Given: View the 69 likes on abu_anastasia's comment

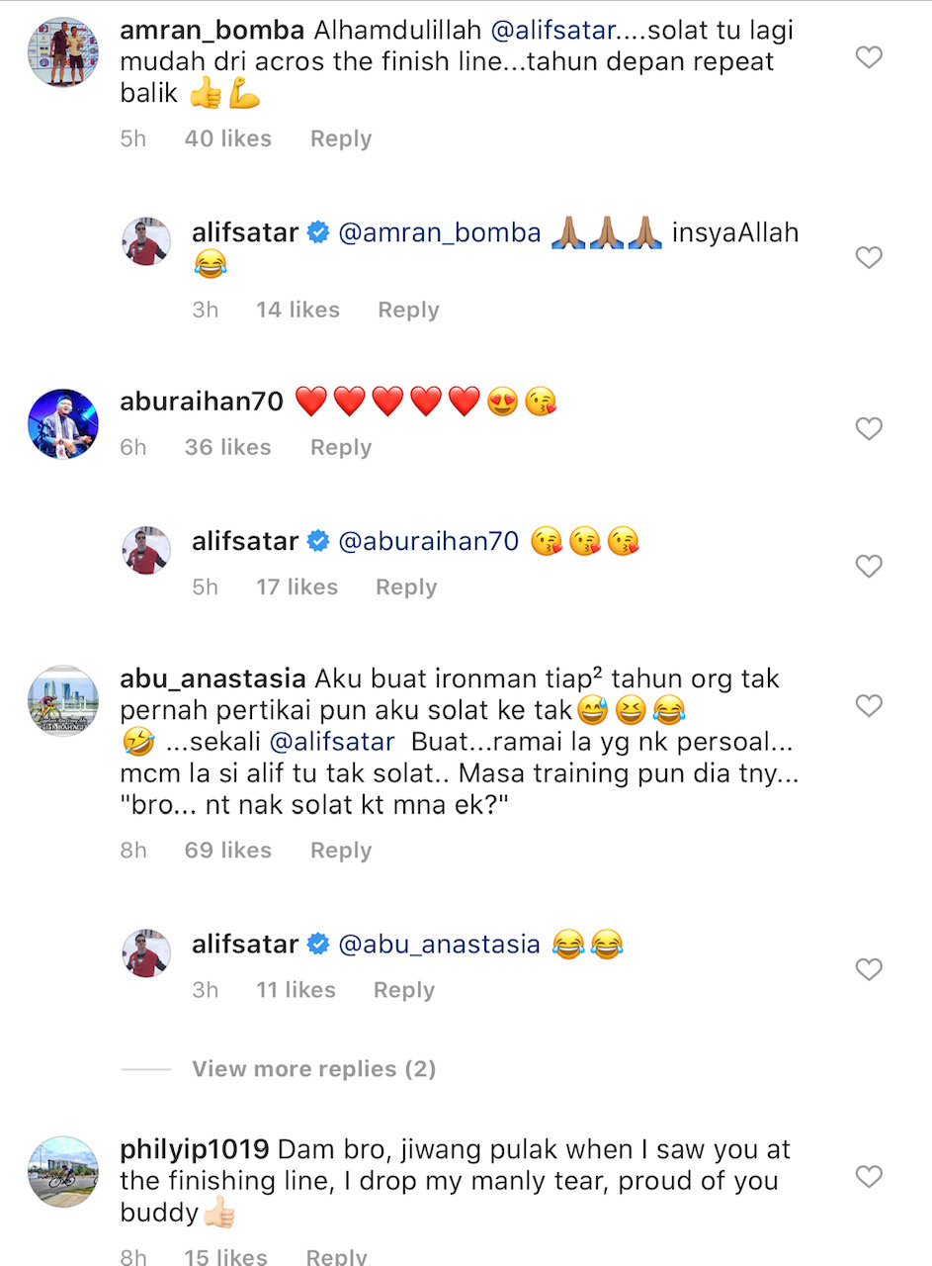Looking at the screenshot, I should (227, 852).
